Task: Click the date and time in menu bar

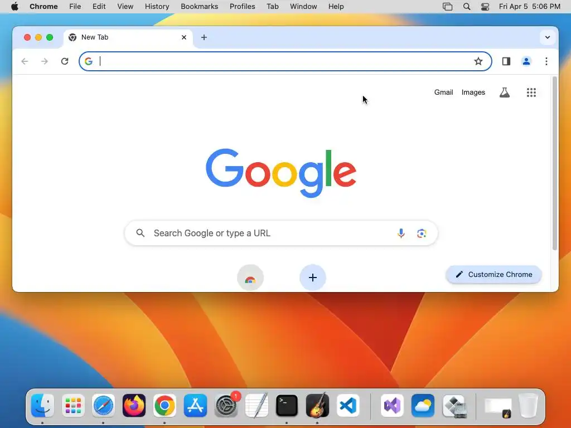Action: [530, 7]
